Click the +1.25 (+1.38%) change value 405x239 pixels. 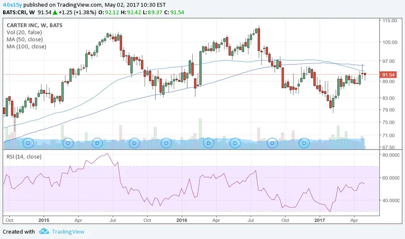tap(77, 13)
